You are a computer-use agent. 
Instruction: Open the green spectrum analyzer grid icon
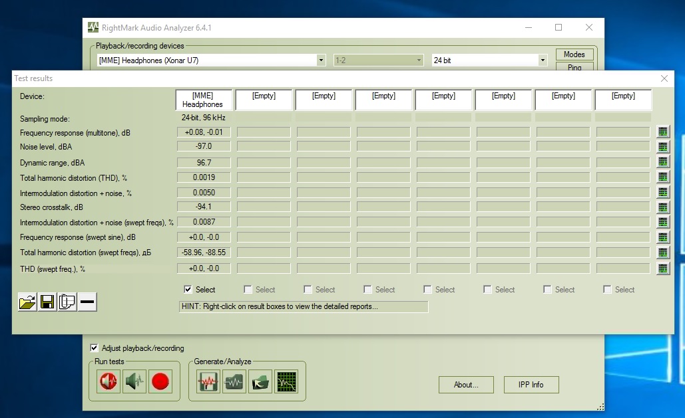pyautogui.click(x=286, y=381)
